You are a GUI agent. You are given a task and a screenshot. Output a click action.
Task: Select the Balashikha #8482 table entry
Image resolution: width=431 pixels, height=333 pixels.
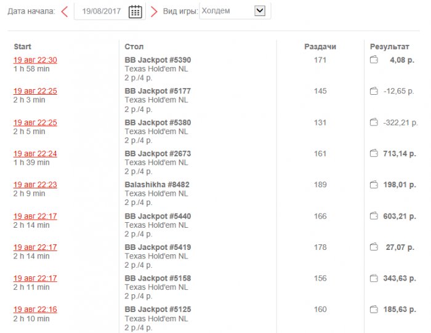[158, 185]
